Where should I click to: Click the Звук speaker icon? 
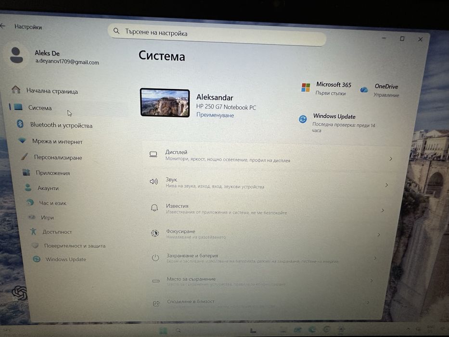[154, 181]
